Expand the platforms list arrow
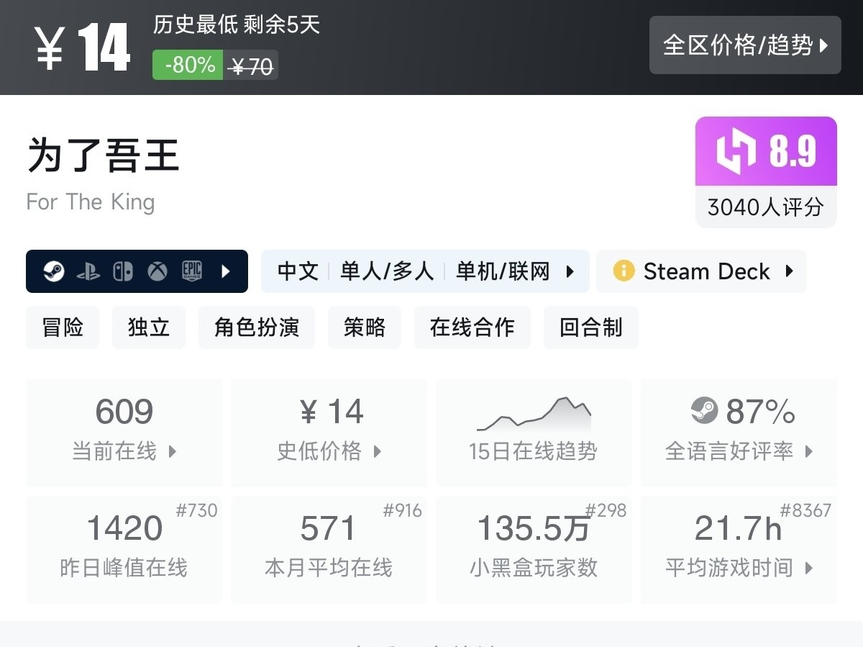 pos(226,271)
